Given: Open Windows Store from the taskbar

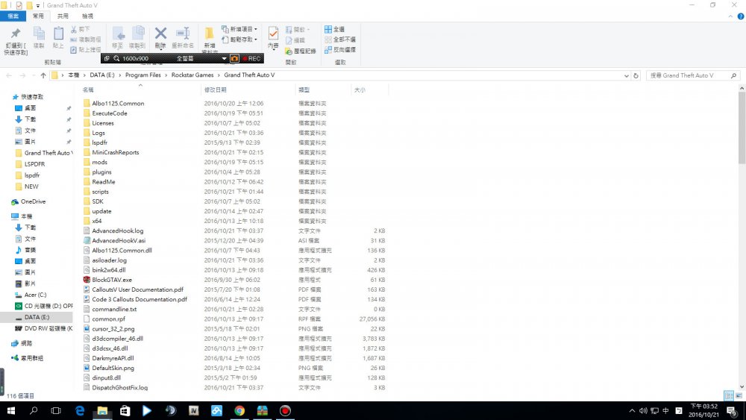Looking at the screenshot, I should point(125,410).
